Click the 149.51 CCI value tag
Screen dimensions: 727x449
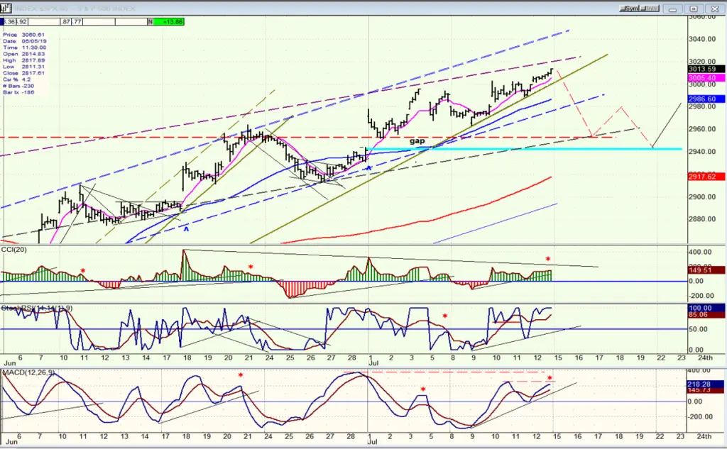point(706,270)
